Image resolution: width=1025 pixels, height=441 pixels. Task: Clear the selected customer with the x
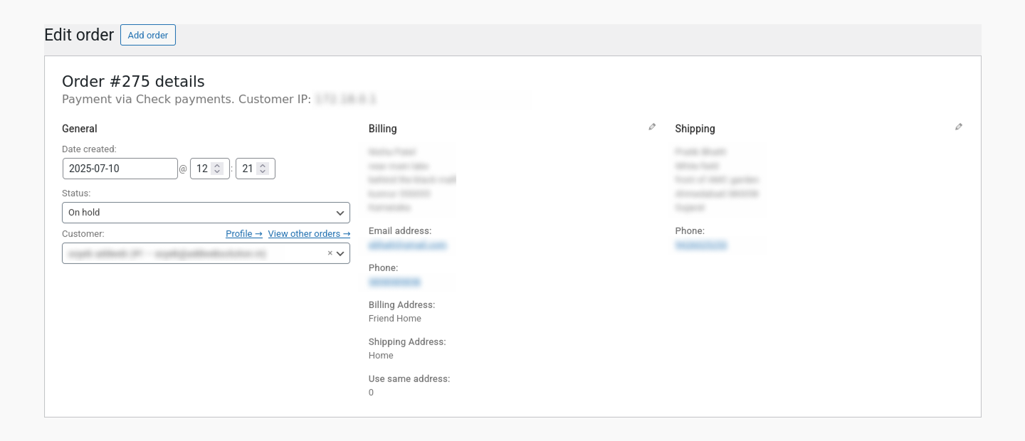click(x=330, y=253)
